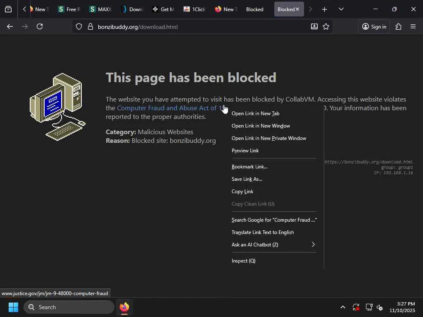Close the active Blocked tab
The width and height of the screenshot is (423, 317).
[x=297, y=9]
